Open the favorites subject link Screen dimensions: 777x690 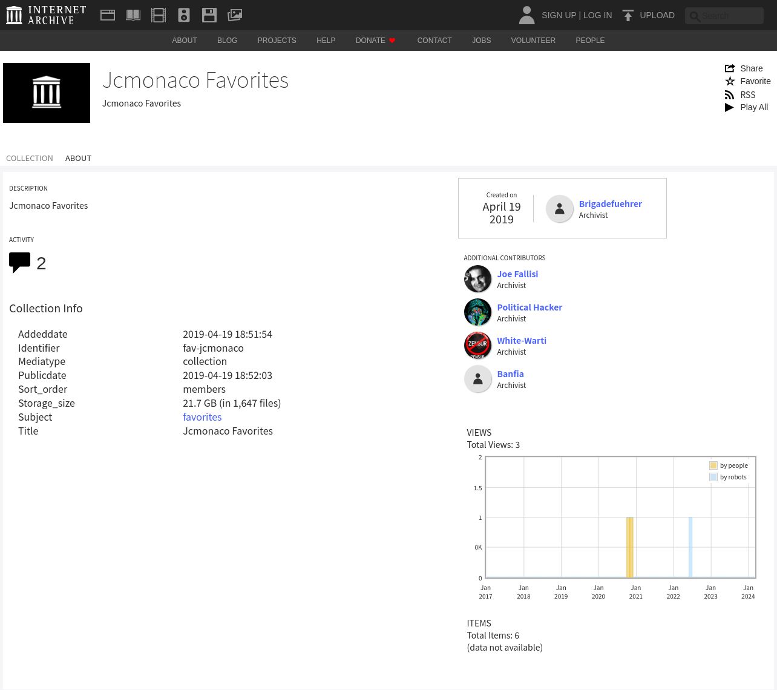pos(202,417)
